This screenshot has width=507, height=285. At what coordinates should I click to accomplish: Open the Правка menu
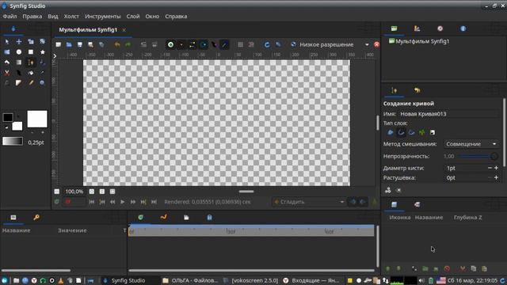pyautogui.click(x=32, y=16)
